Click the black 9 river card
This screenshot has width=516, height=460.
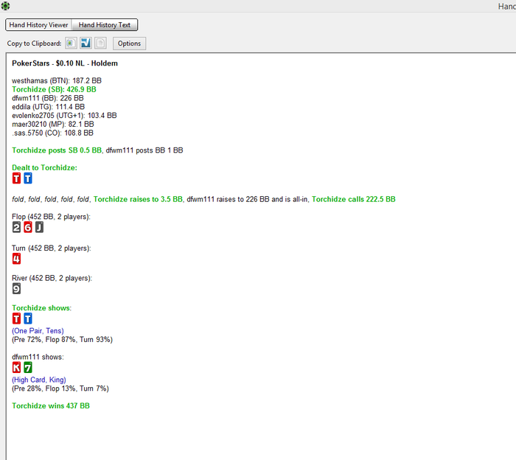click(16, 289)
